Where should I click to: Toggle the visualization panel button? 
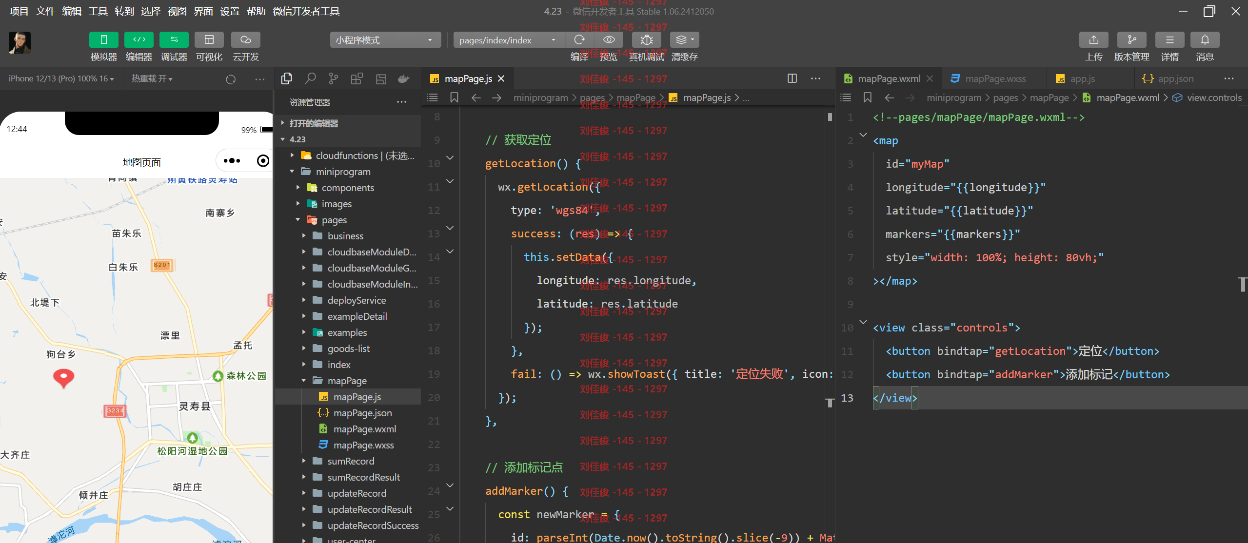pyautogui.click(x=209, y=40)
